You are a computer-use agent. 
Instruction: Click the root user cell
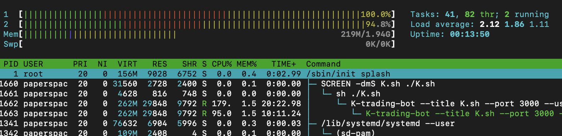(33, 74)
